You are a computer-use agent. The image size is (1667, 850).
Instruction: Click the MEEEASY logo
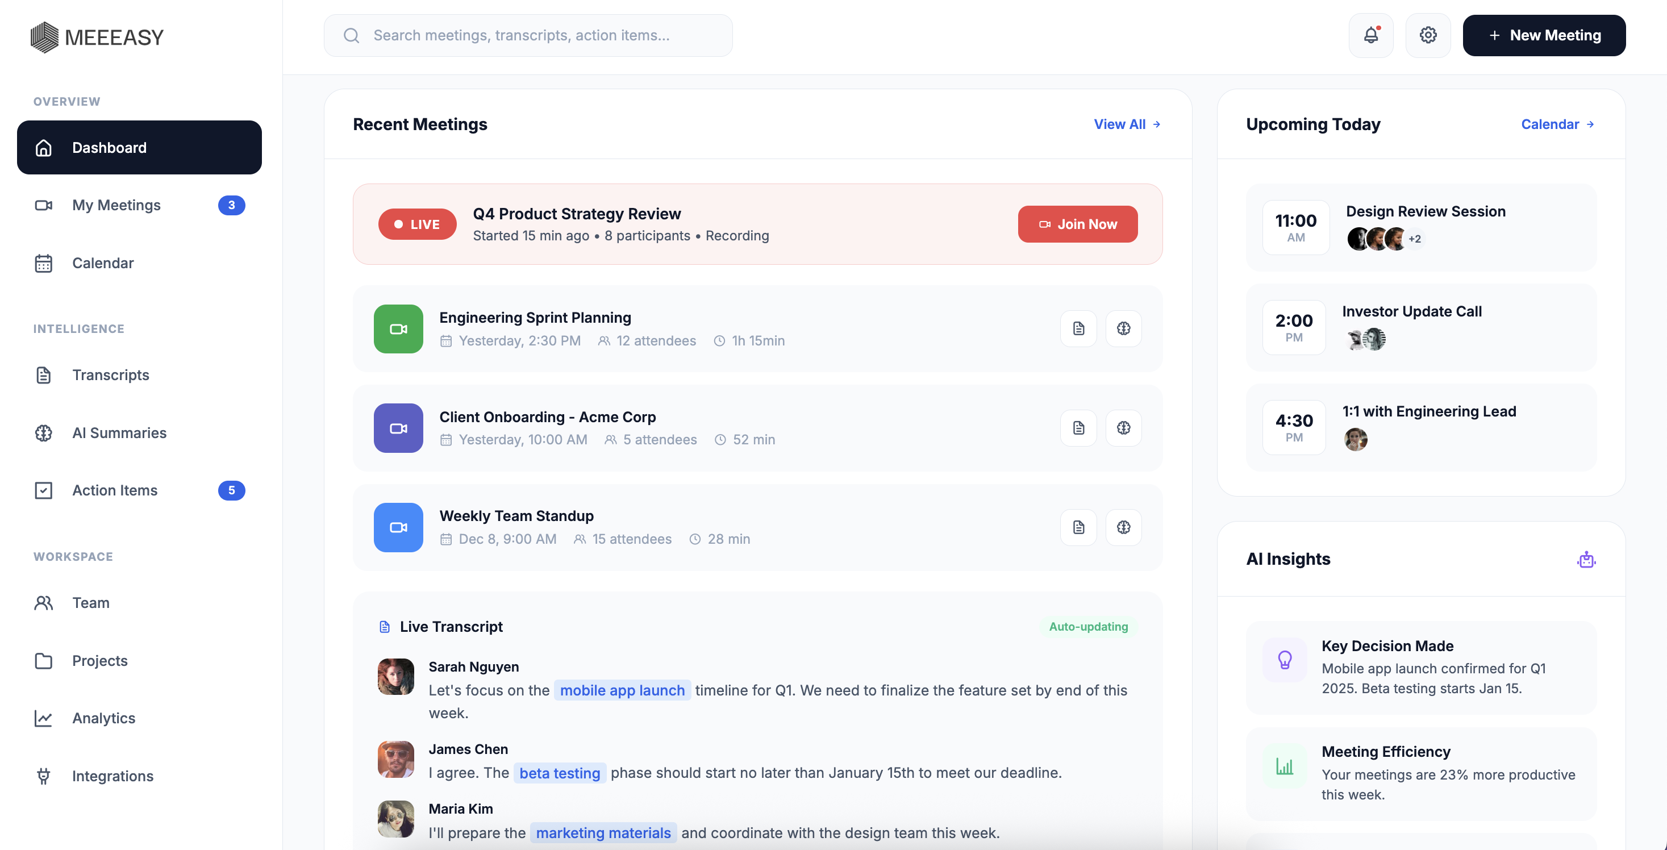click(x=96, y=37)
